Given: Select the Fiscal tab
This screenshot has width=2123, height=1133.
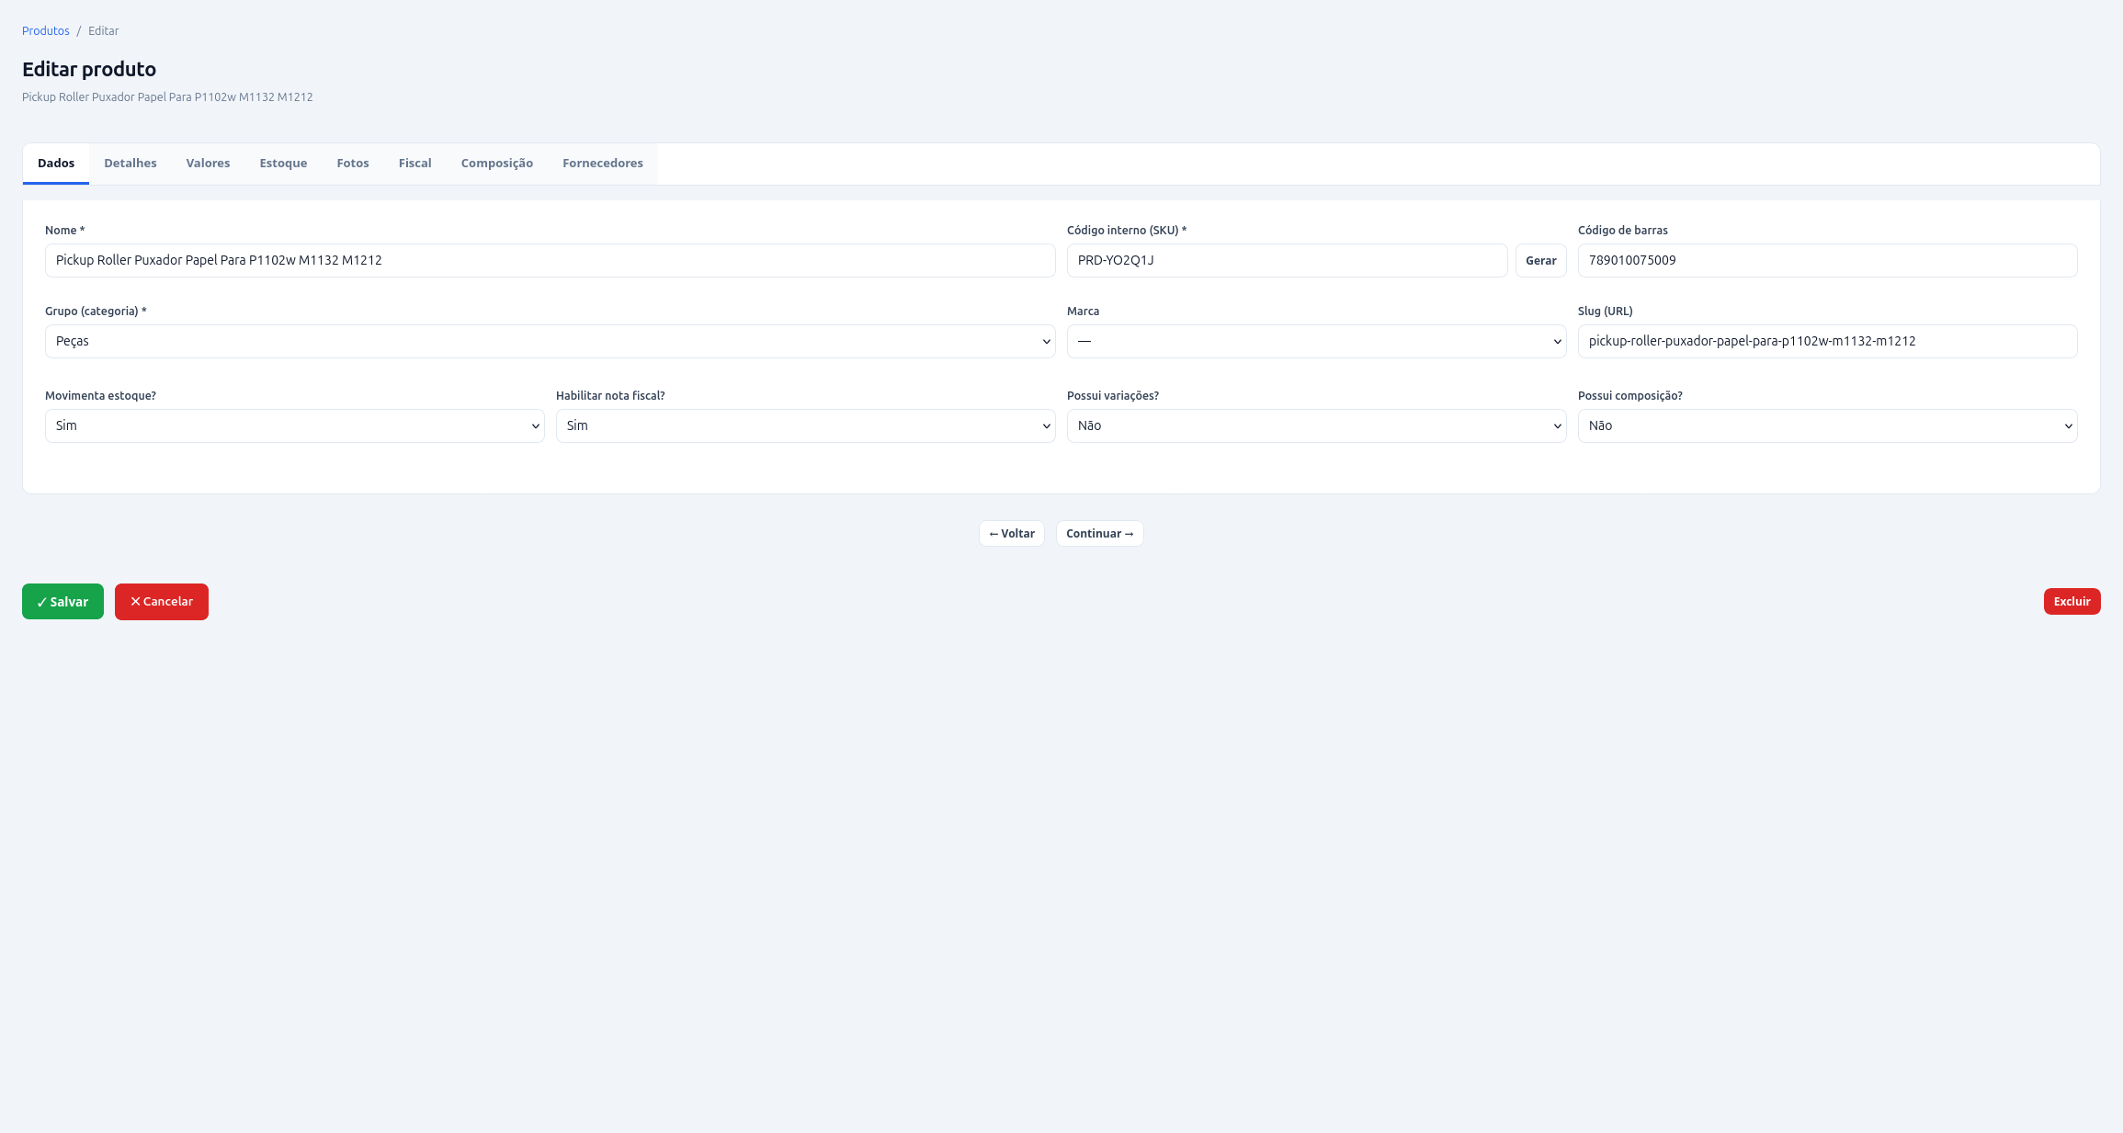Looking at the screenshot, I should click(x=415, y=164).
